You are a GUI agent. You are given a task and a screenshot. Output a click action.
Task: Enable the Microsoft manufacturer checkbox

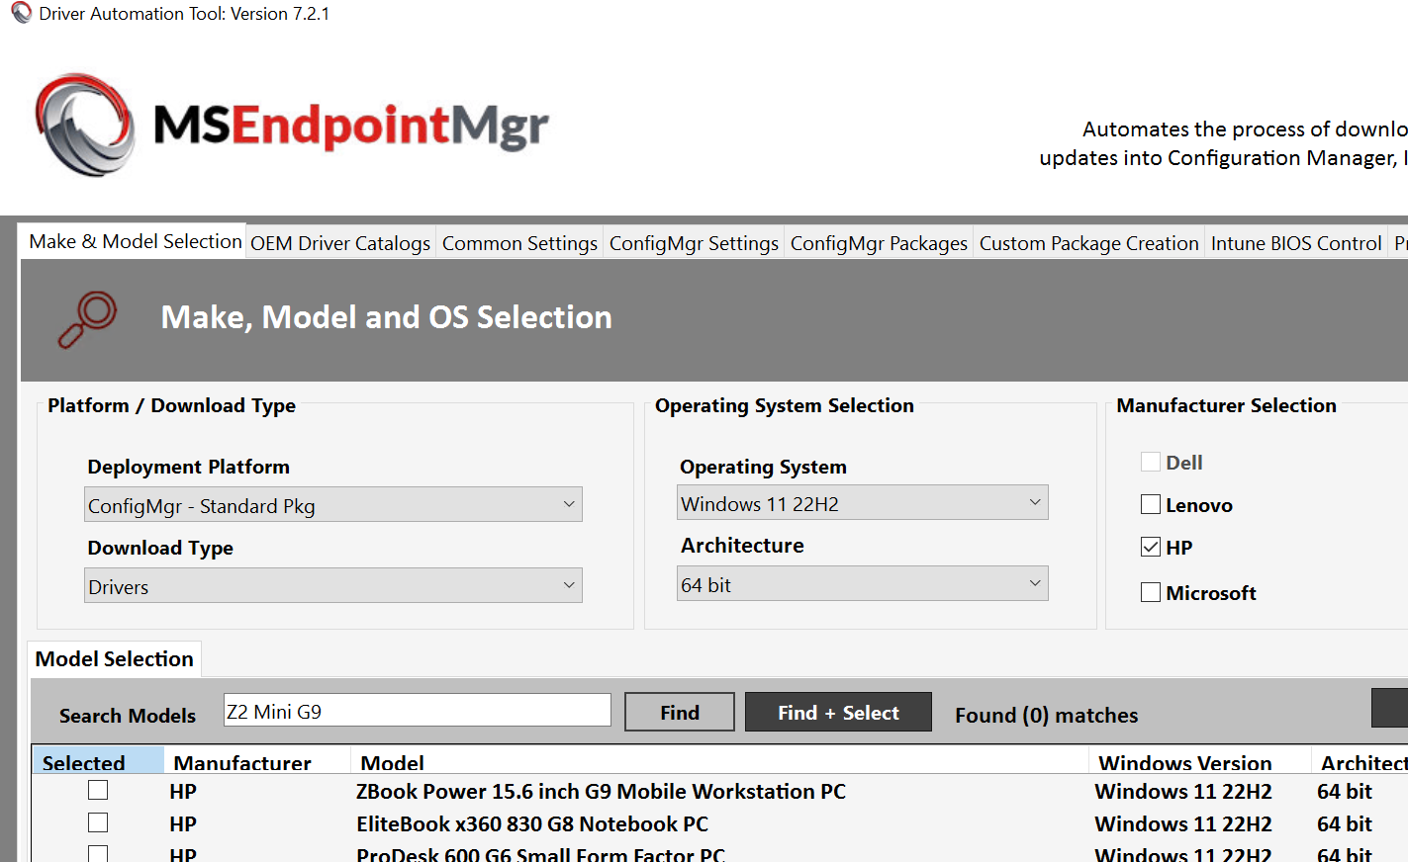pyautogui.click(x=1151, y=592)
